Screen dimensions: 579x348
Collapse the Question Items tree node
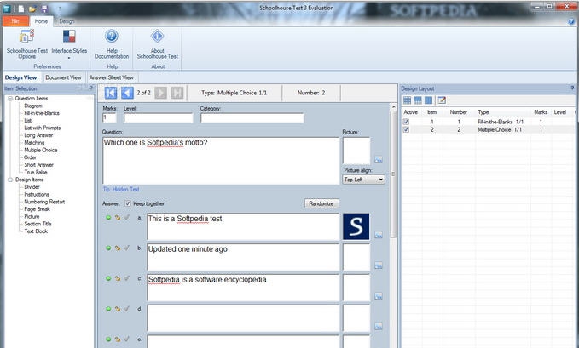[x=10, y=99]
